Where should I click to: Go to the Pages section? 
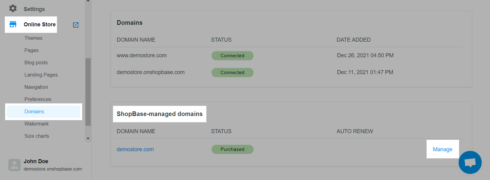pos(32,50)
